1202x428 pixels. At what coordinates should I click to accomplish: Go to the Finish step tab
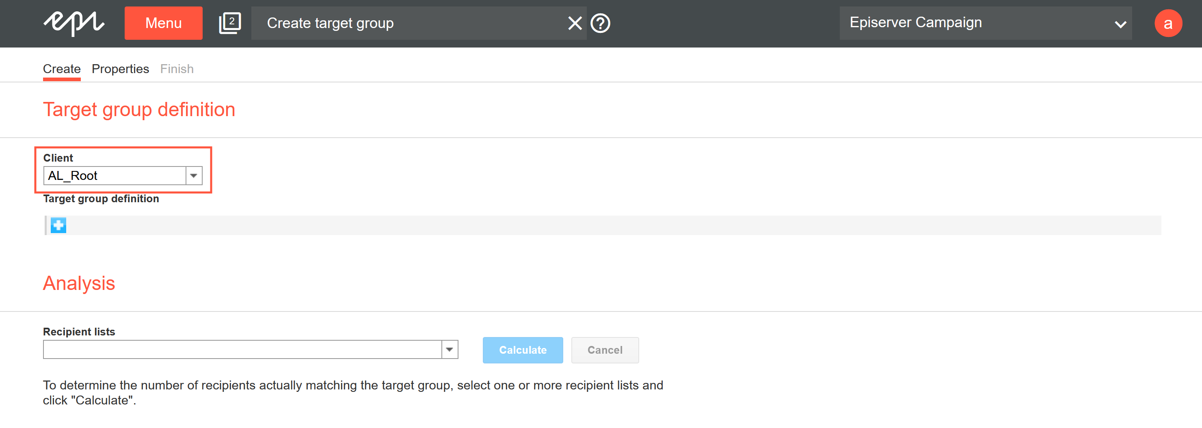[177, 69]
